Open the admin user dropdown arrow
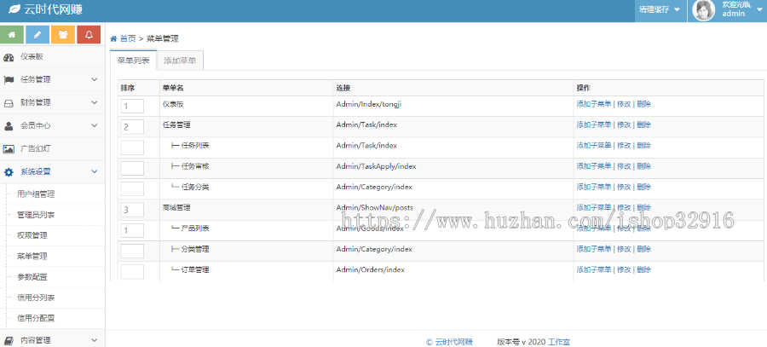 point(759,9)
